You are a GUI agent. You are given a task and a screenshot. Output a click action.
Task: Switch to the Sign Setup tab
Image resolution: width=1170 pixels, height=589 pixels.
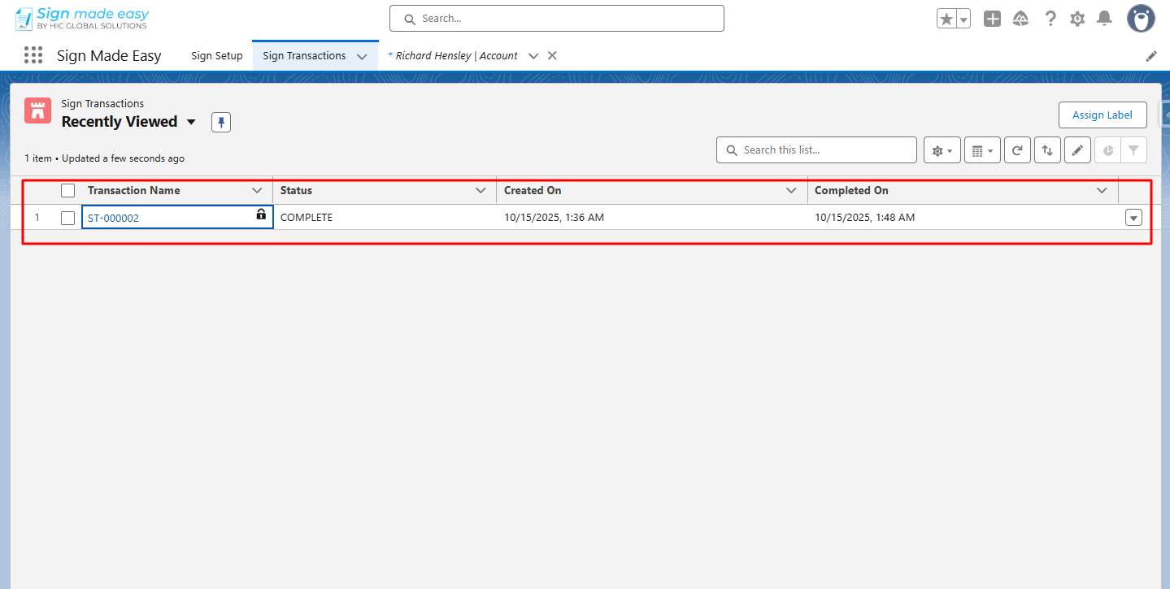[x=216, y=55]
